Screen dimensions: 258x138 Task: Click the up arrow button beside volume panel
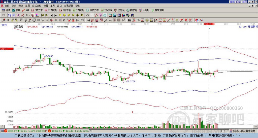coord(2,126)
